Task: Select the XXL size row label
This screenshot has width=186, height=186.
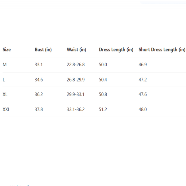Action: tap(6, 109)
